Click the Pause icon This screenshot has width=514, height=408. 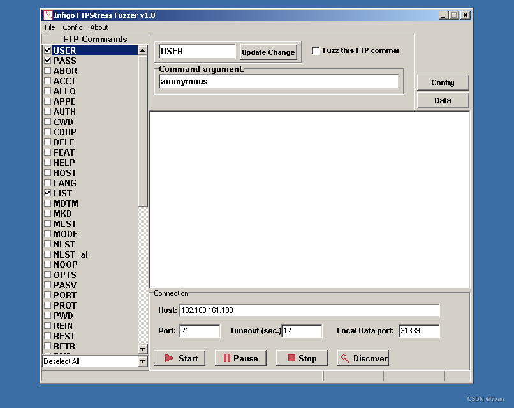228,358
